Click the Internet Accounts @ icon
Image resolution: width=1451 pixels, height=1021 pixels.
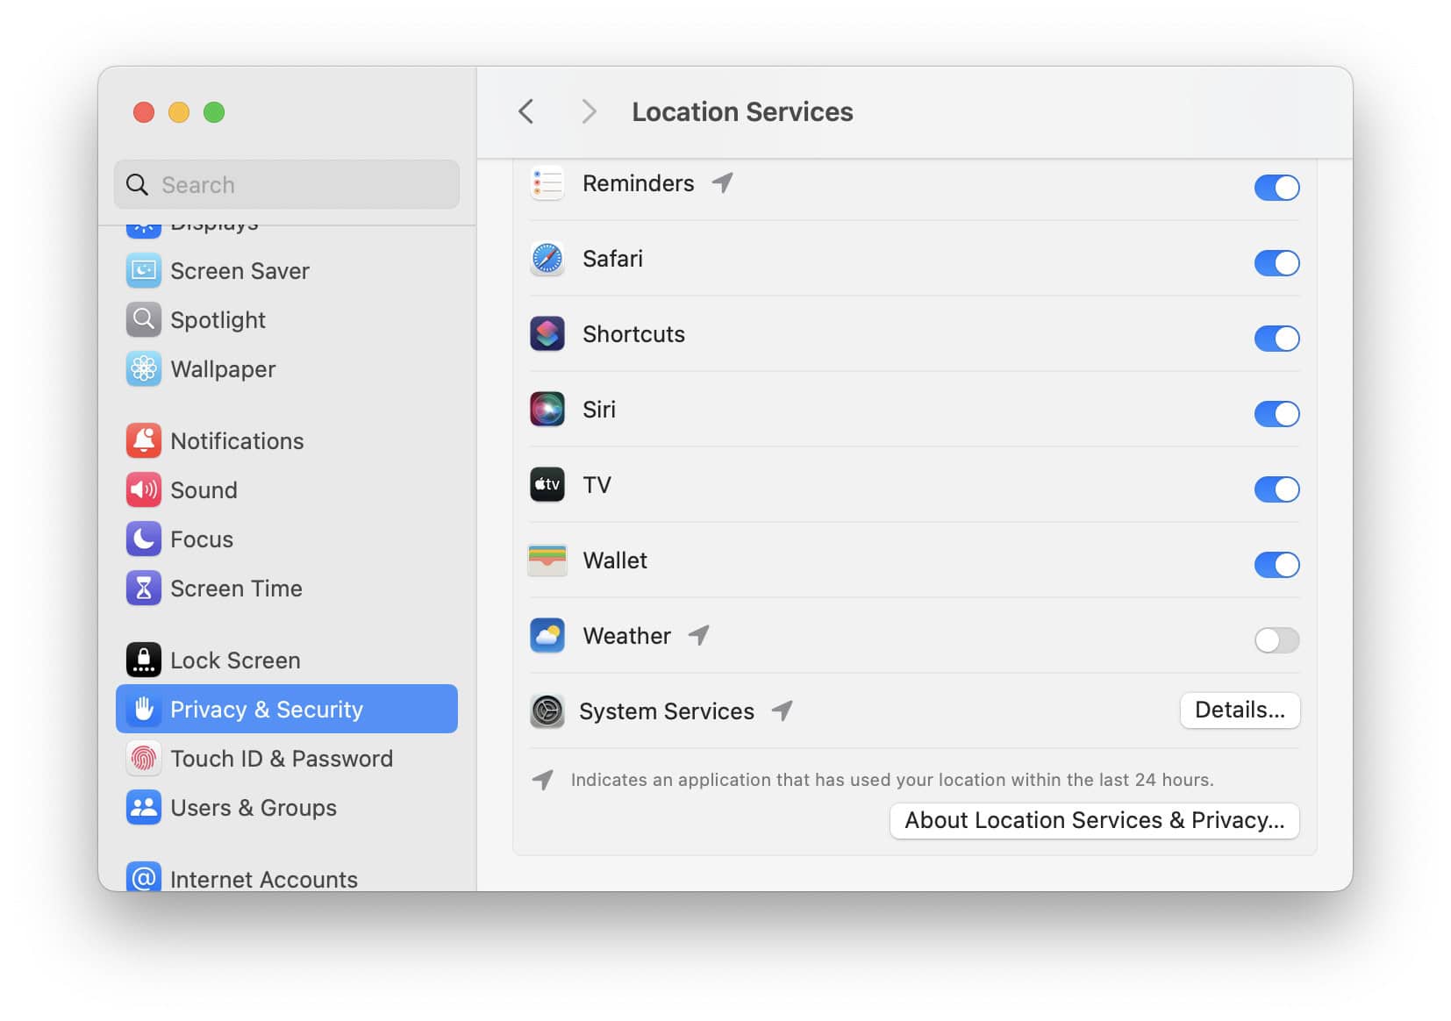[x=143, y=876]
